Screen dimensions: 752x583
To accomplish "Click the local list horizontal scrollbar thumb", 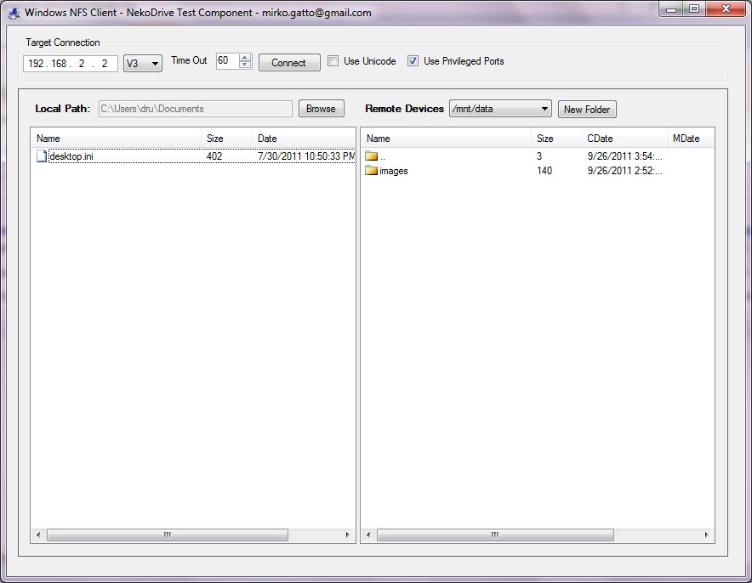I will pyautogui.click(x=168, y=535).
